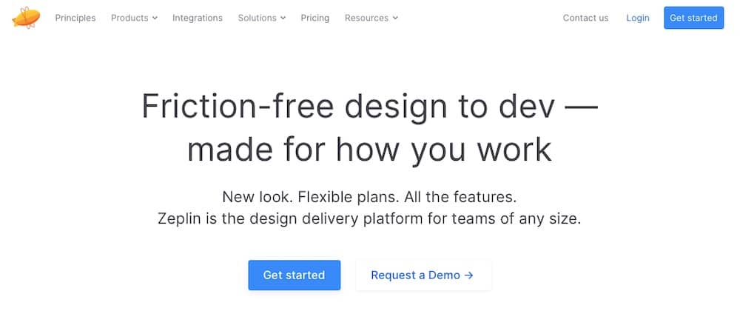
Task: Expand the Resources dropdown chevron
Action: (395, 18)
